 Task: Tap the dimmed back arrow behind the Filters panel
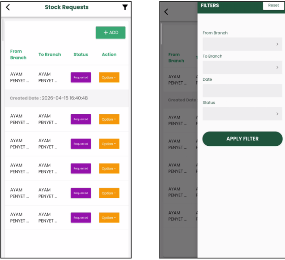pyautogui.click(x=166, y=12)
